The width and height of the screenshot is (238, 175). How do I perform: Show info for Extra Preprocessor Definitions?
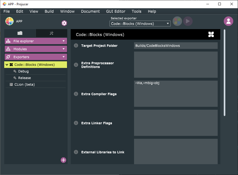76,65
